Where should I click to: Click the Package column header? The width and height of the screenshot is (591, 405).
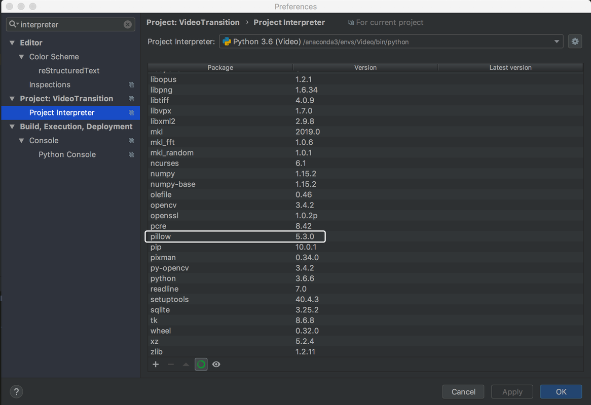[220, 67]
